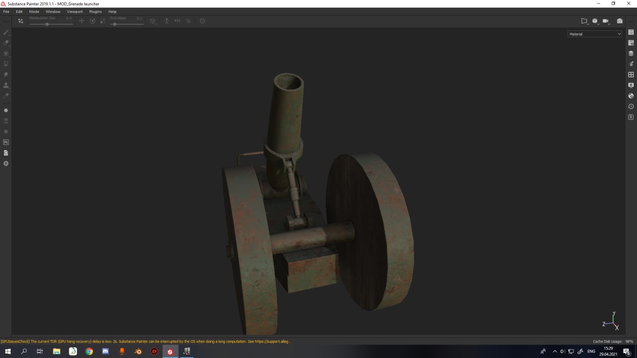Toggle the diagonal symmetry icon beside mirror
The height and width of the screenshot is (358, 637).
point(188,21)
